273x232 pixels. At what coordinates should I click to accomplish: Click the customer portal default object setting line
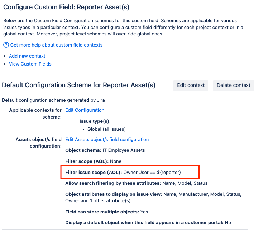tap(148, 223)
